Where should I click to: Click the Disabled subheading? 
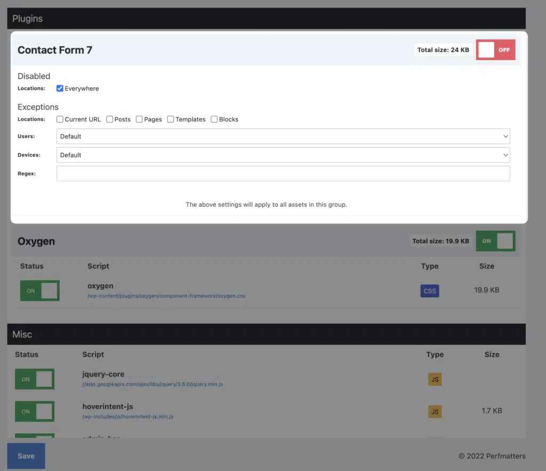[34, 76]
